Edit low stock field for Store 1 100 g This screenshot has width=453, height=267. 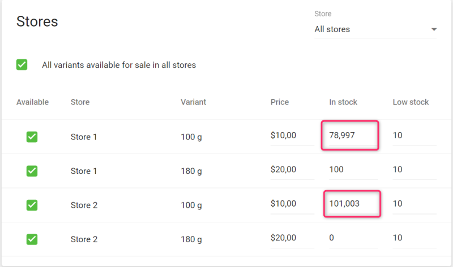(x=414, y=137)
